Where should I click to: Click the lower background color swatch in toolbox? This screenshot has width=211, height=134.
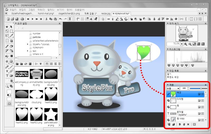(x=9, y=99)
